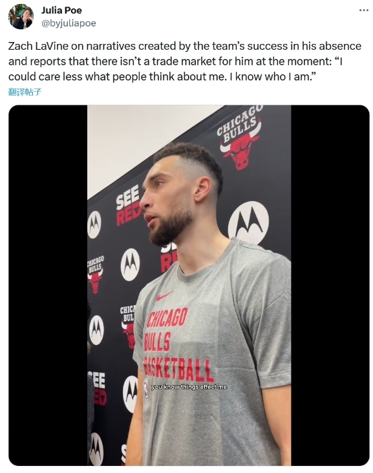
Task: Click the Julia Poe display name
Action: [61, 10]
